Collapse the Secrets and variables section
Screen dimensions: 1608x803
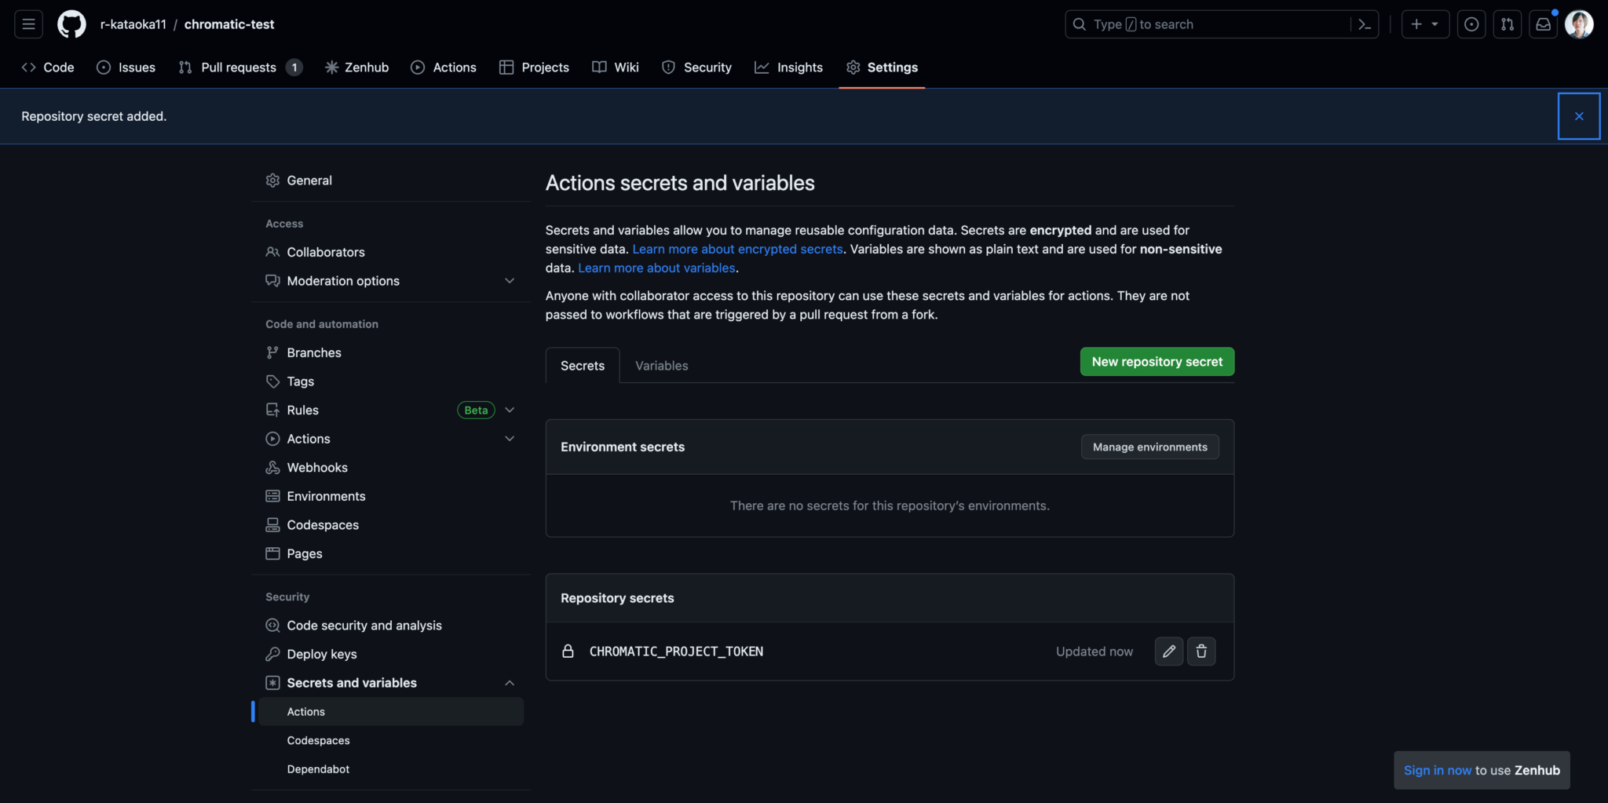[x=510, y=683]
